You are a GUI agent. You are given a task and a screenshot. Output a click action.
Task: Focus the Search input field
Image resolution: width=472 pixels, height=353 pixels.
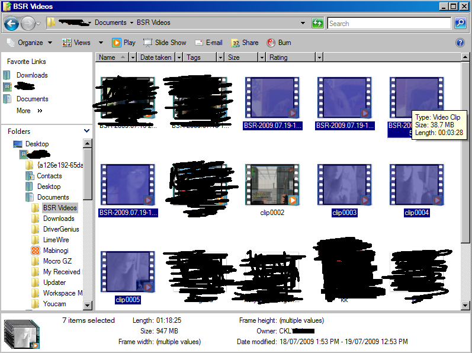[389, 23]
